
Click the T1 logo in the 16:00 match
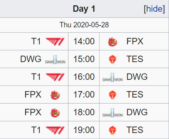click(55, 77)
